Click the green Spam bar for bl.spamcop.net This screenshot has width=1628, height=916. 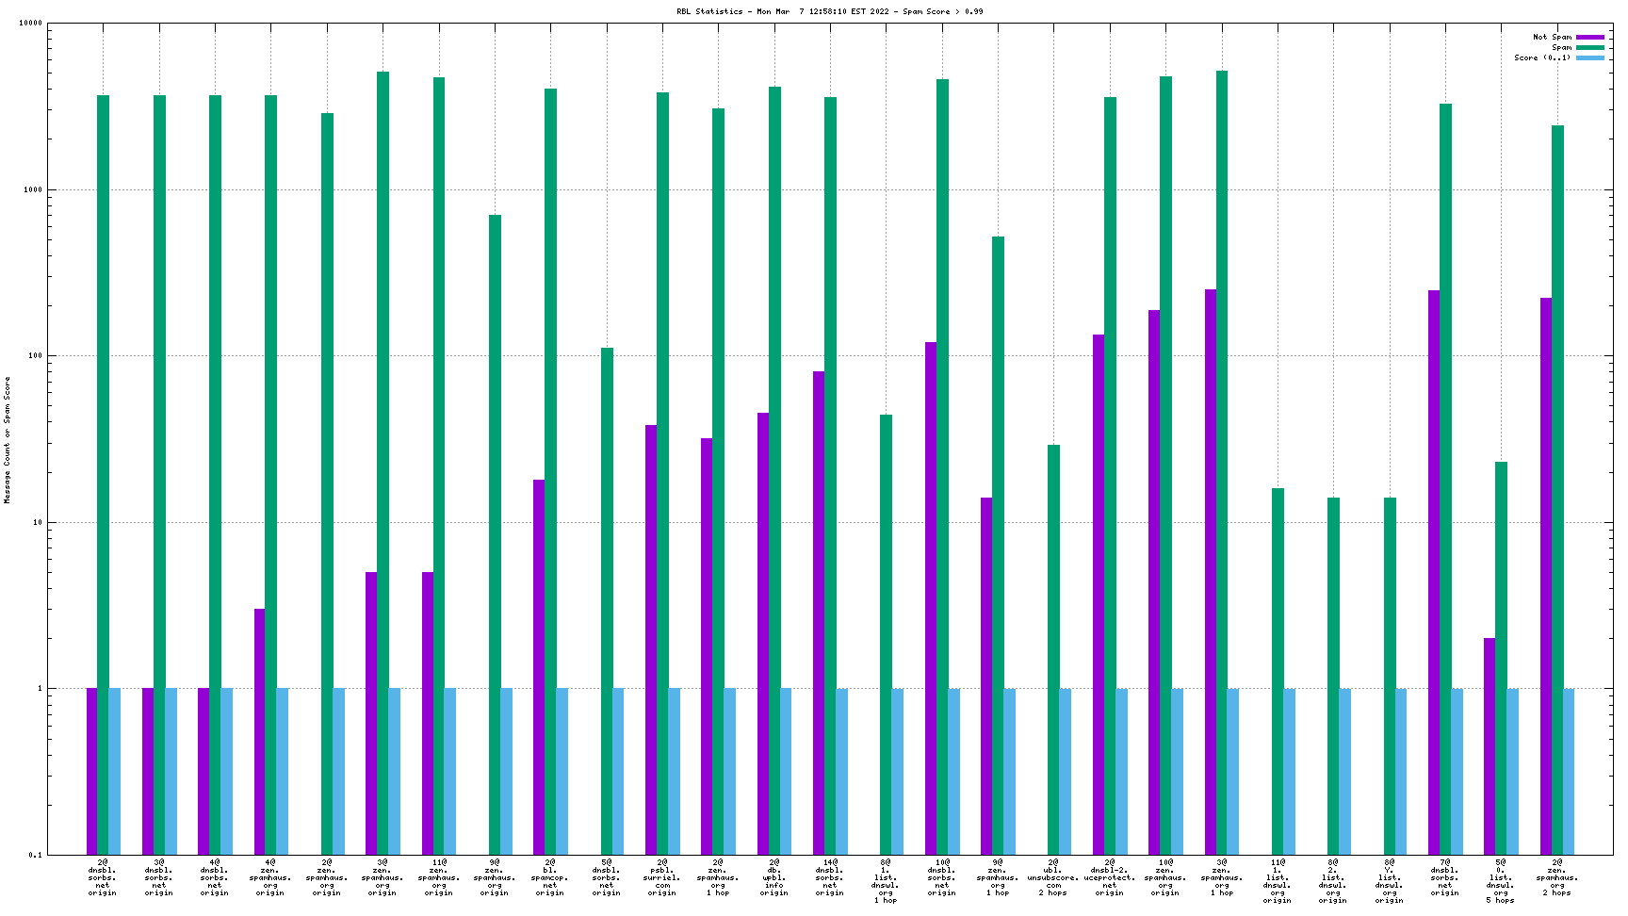(x=550, y=471)
